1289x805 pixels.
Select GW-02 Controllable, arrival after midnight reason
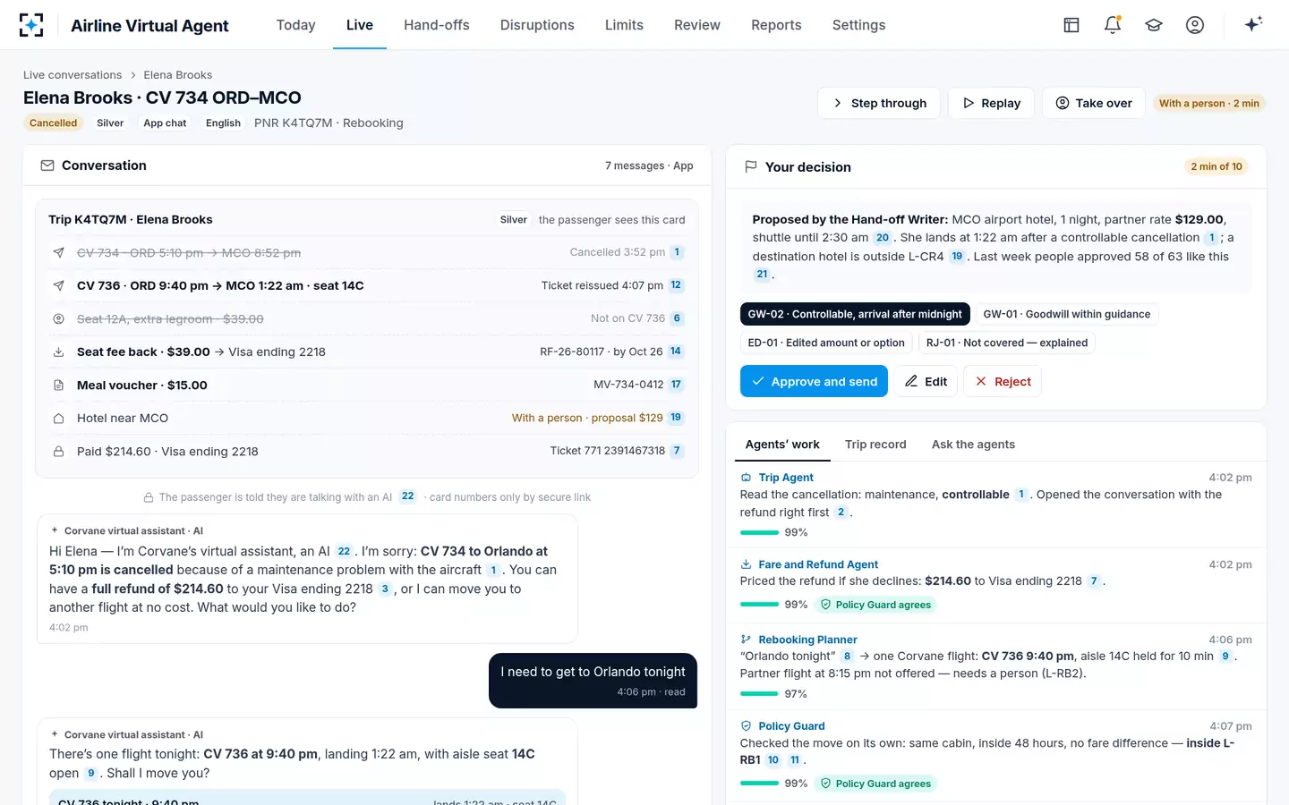[x=855, y=314]
